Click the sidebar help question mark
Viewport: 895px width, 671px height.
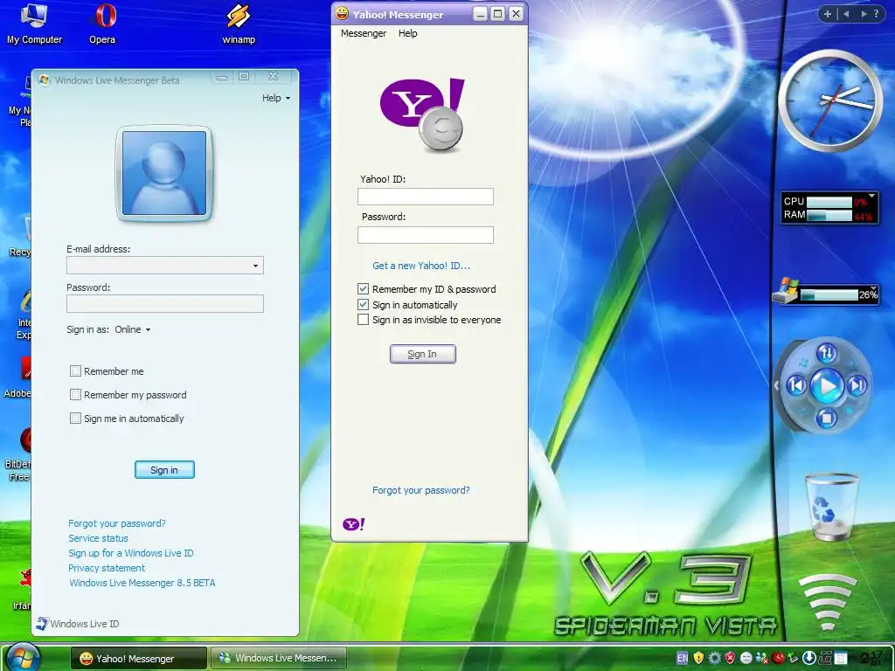point(878,14)
